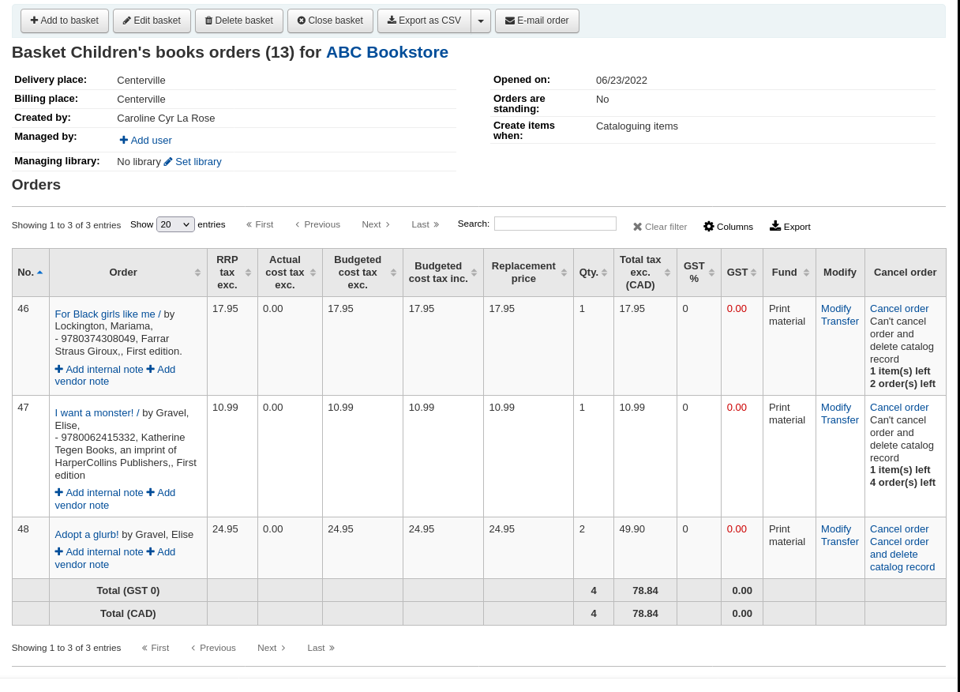Viewport: 960px width, 692px height.
Task: Sort orders by the No. column
Action: [x=30, y=272]
